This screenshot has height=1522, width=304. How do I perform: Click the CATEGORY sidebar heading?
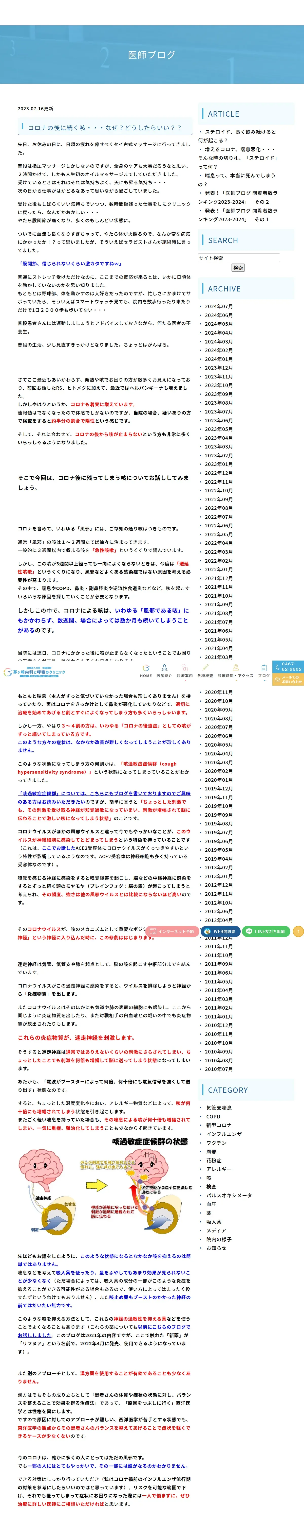click(x=228, y=1090)
